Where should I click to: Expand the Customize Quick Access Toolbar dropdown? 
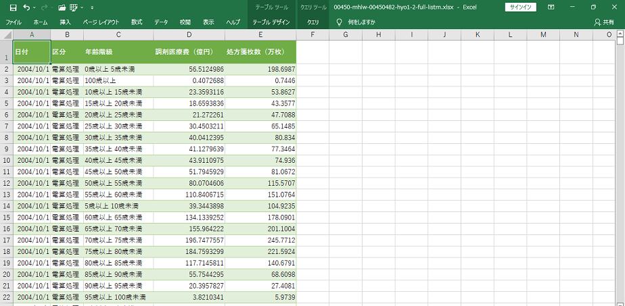tap(93, 7)
